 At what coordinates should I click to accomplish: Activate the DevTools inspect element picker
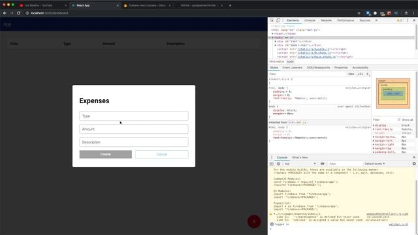click(x=272, y=20)
